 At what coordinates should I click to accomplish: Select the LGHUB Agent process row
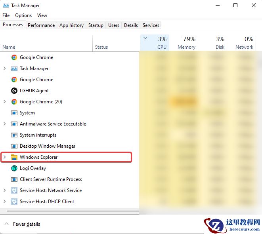coord(69,91)
